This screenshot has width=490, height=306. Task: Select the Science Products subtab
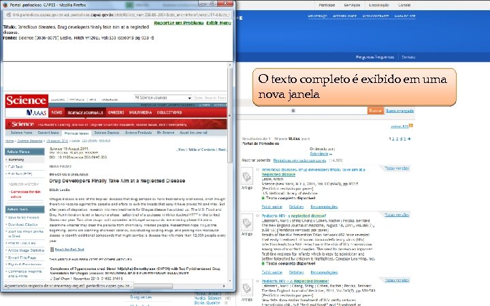pyautogui.click(x=138, y=133)
